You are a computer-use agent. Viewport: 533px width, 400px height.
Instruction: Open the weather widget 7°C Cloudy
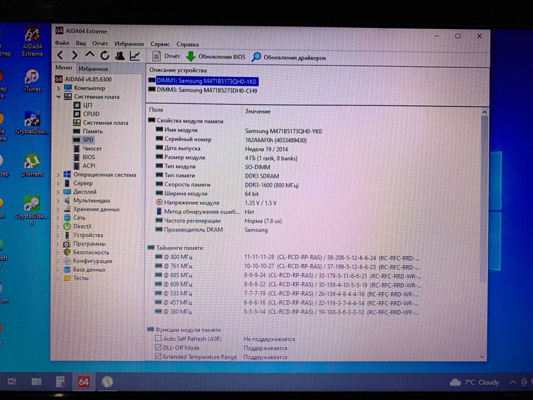pyautogui.click(x=474, y=382)
